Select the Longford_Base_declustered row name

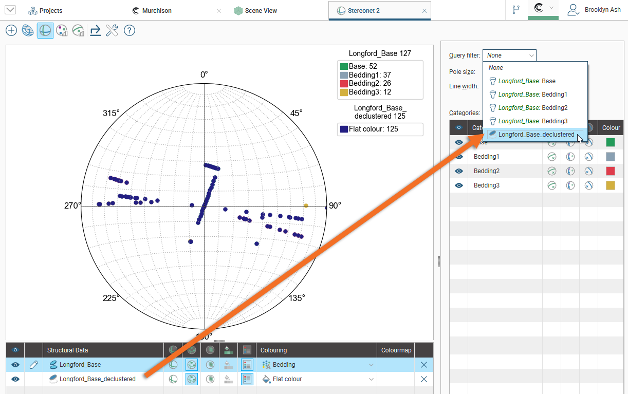coord(98,379)
